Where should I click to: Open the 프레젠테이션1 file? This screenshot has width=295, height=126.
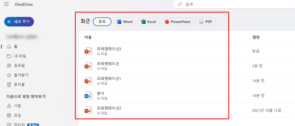click(x=109, y=78)
